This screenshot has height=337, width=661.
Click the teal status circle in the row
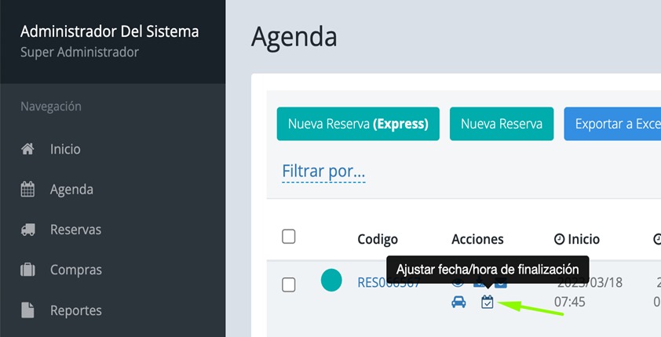click(331, 281)
